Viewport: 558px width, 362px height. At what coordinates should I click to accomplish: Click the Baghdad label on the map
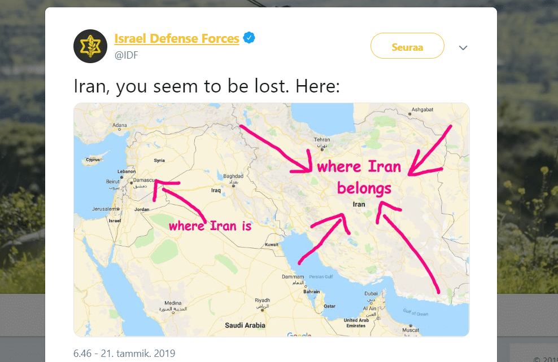point(233,176)
